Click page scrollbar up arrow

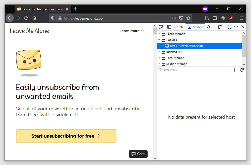point(155,26)
